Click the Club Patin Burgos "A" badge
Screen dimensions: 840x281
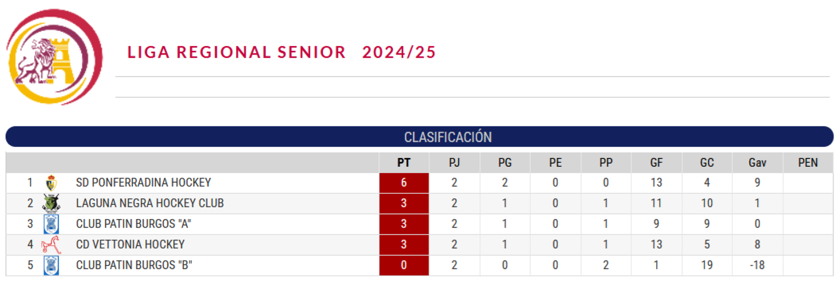[51, 224]
